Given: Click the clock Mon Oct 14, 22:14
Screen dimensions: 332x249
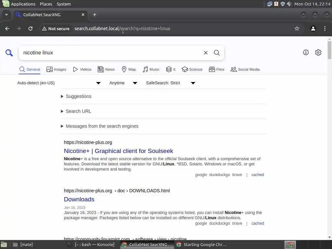Looking at the screenshot, I should [312, 4].
